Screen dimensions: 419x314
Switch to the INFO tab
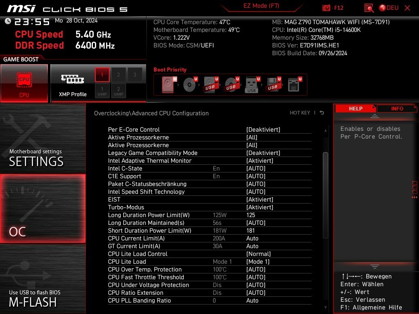click(397, 109)
